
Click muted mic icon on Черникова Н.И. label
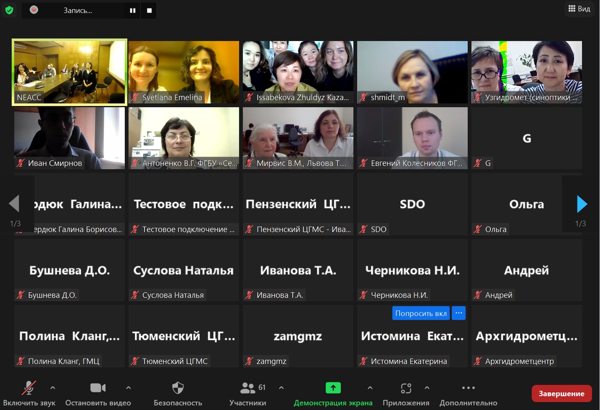(x=363, y=295)
